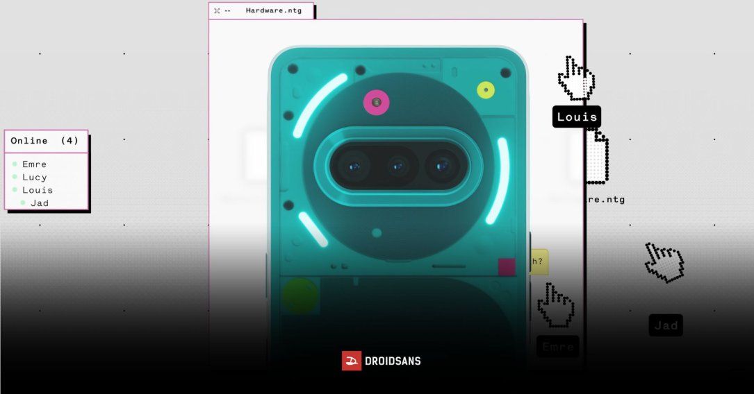Click the black Louis name tag
This screenshot has width=754, height=394.
tap(576, 117)
